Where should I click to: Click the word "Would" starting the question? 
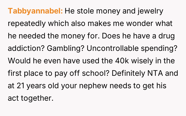click(18, 61)
